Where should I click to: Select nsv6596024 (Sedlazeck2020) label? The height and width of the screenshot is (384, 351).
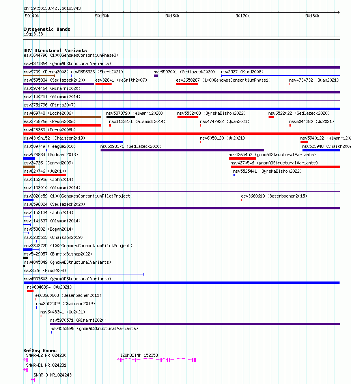click(54, 204)
